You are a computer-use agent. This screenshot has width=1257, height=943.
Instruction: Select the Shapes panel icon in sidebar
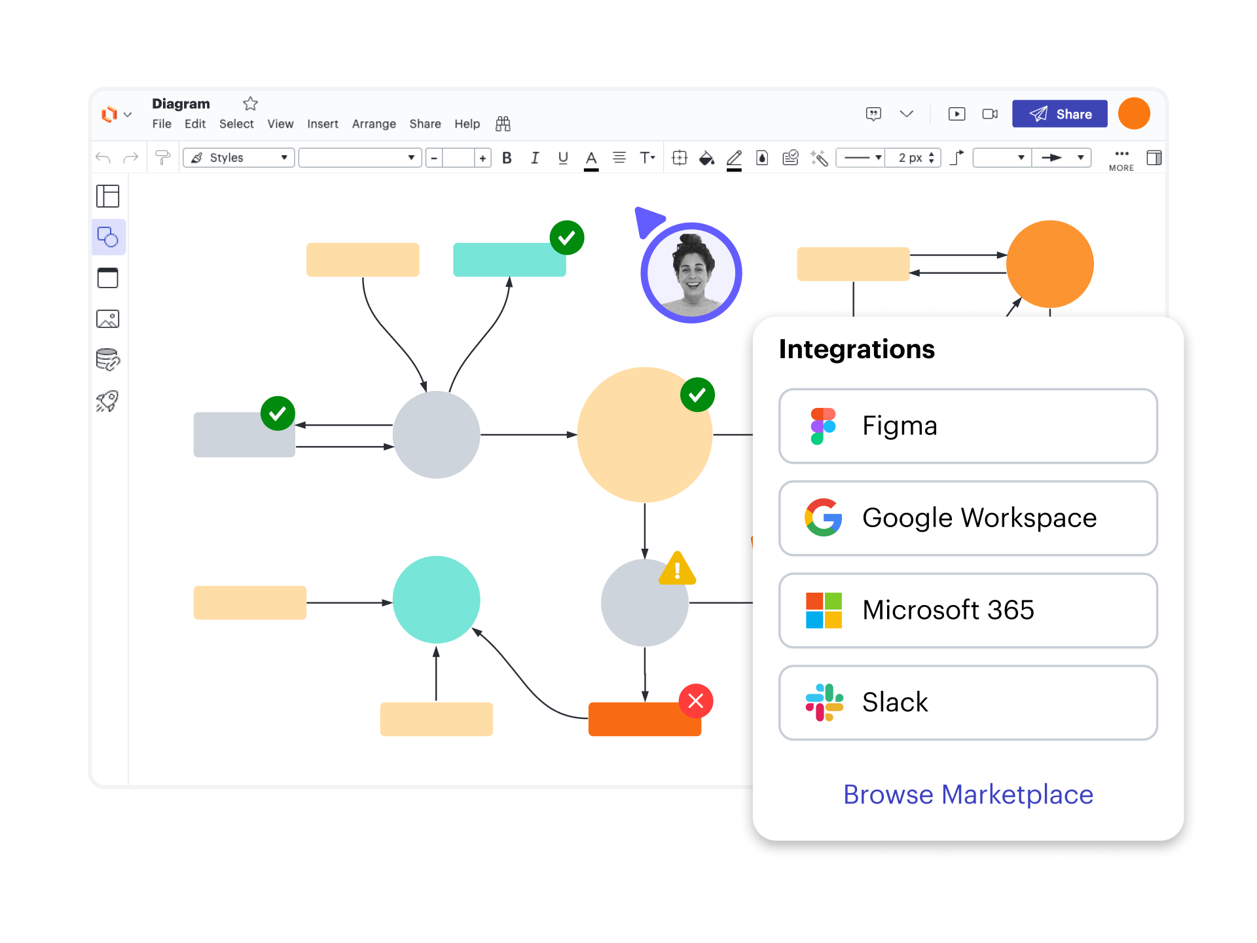pos(108,237)
